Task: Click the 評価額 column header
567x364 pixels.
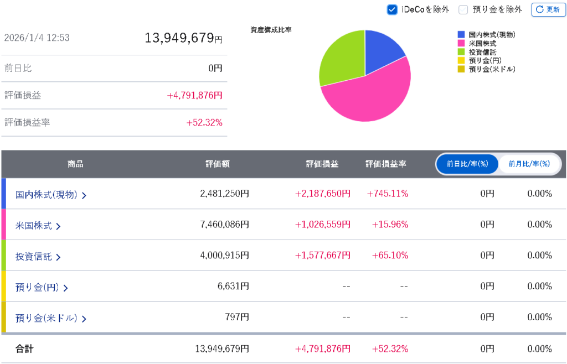Action: [x=218, y=164]
